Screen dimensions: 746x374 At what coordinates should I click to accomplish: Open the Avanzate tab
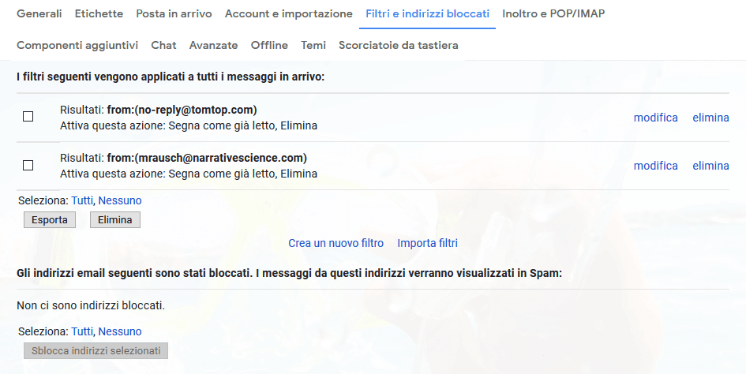[x=213, y=45]
